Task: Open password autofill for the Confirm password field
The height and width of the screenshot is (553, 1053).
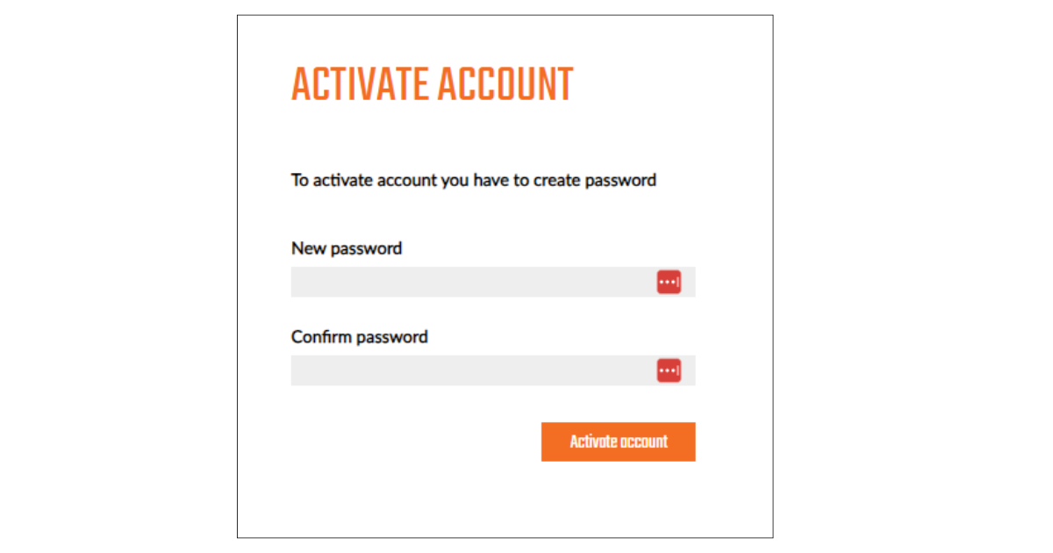Action: click(x=669, y=370)
